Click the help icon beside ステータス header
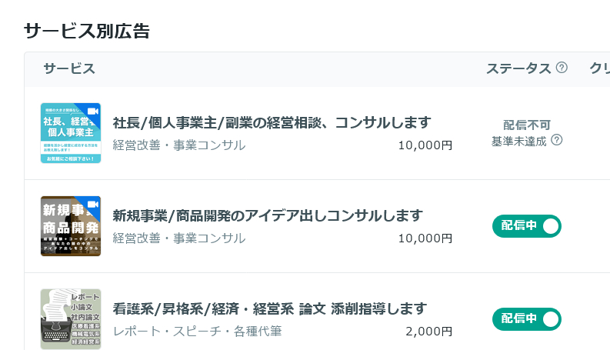The image size is (610, 350). click(562, 68)
